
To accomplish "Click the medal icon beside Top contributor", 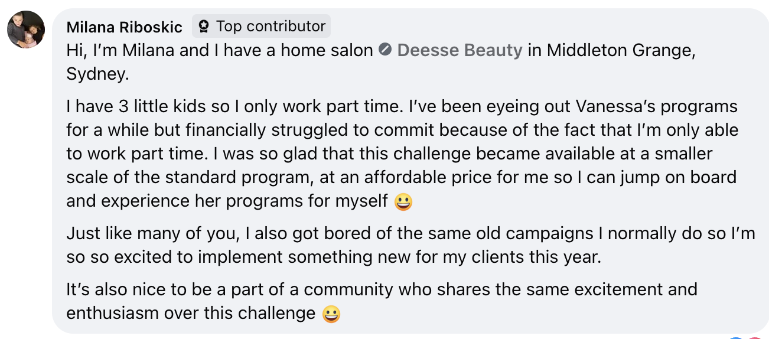I will 204,27.
